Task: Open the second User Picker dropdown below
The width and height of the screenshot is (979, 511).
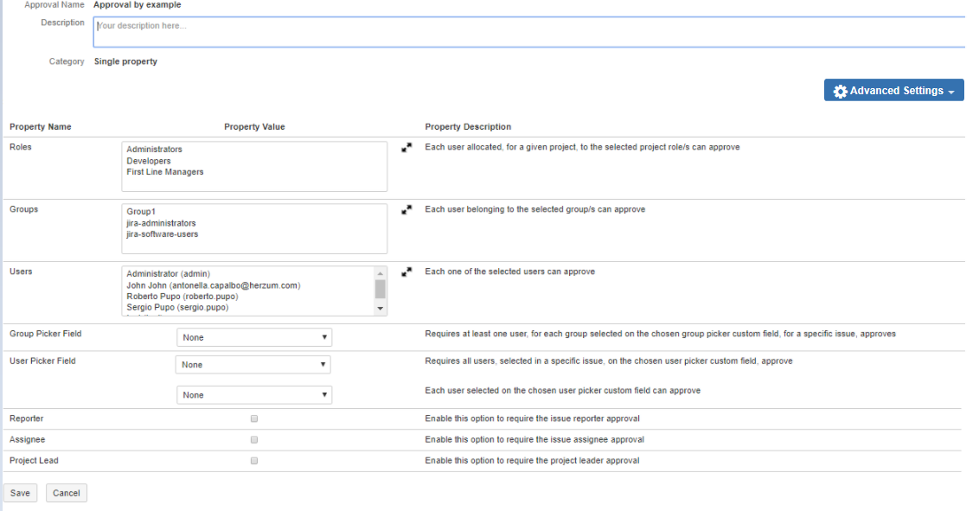Action: (x=254, y=395)
